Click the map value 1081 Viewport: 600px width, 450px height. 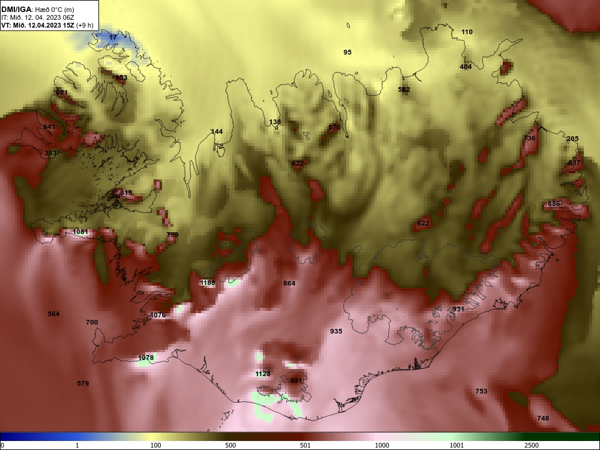point(80,232)
